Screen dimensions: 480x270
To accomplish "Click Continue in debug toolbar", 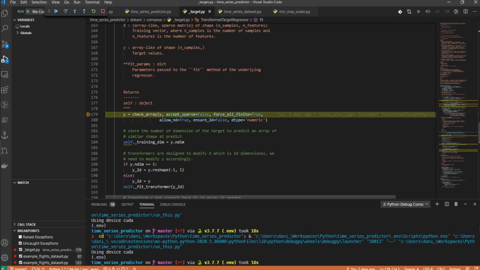I will coord(56,12).
